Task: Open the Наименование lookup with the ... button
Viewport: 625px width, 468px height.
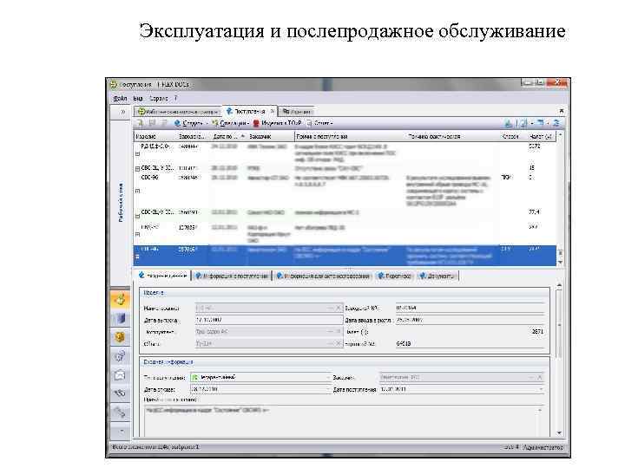Action: tap(331, 308)
